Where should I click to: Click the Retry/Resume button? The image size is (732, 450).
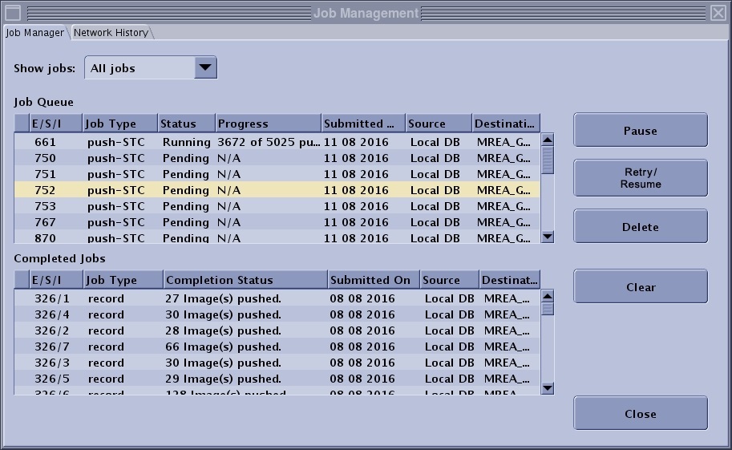pos(640,178)
